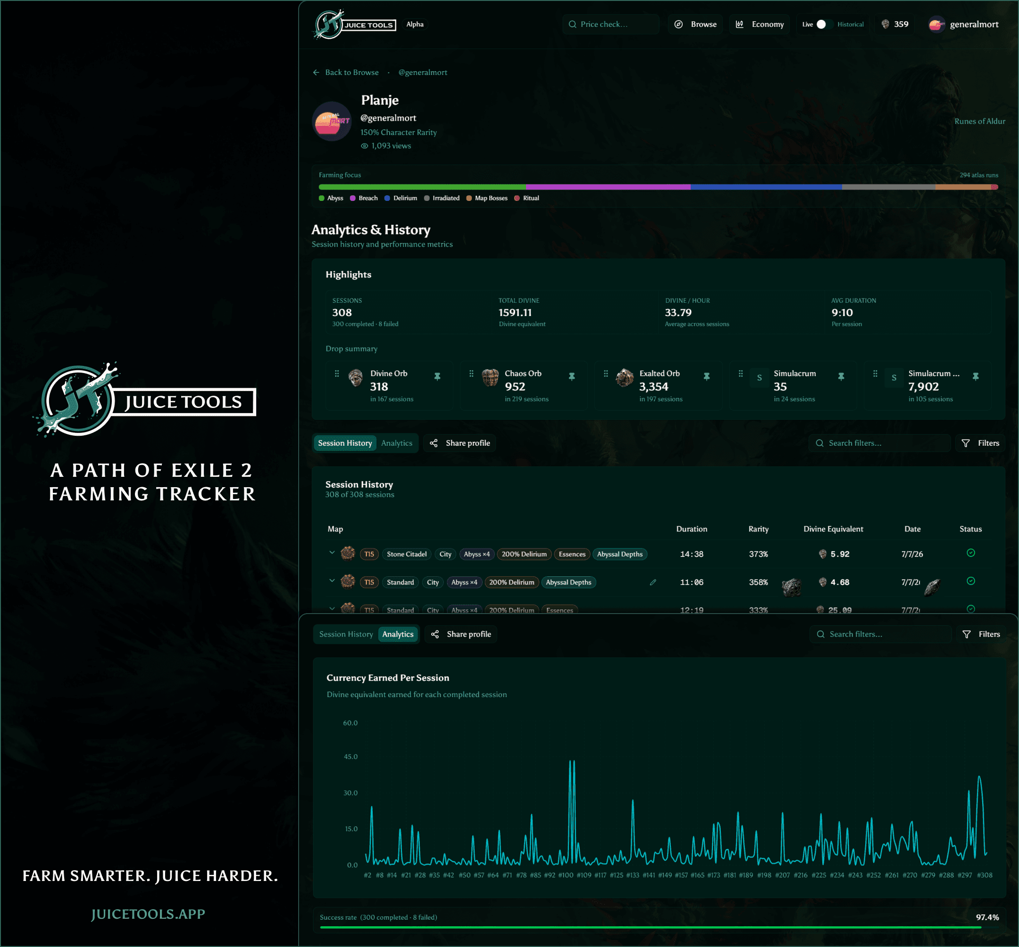Click the lower Share profile button
1019x947 pixels.
(461, 634)
